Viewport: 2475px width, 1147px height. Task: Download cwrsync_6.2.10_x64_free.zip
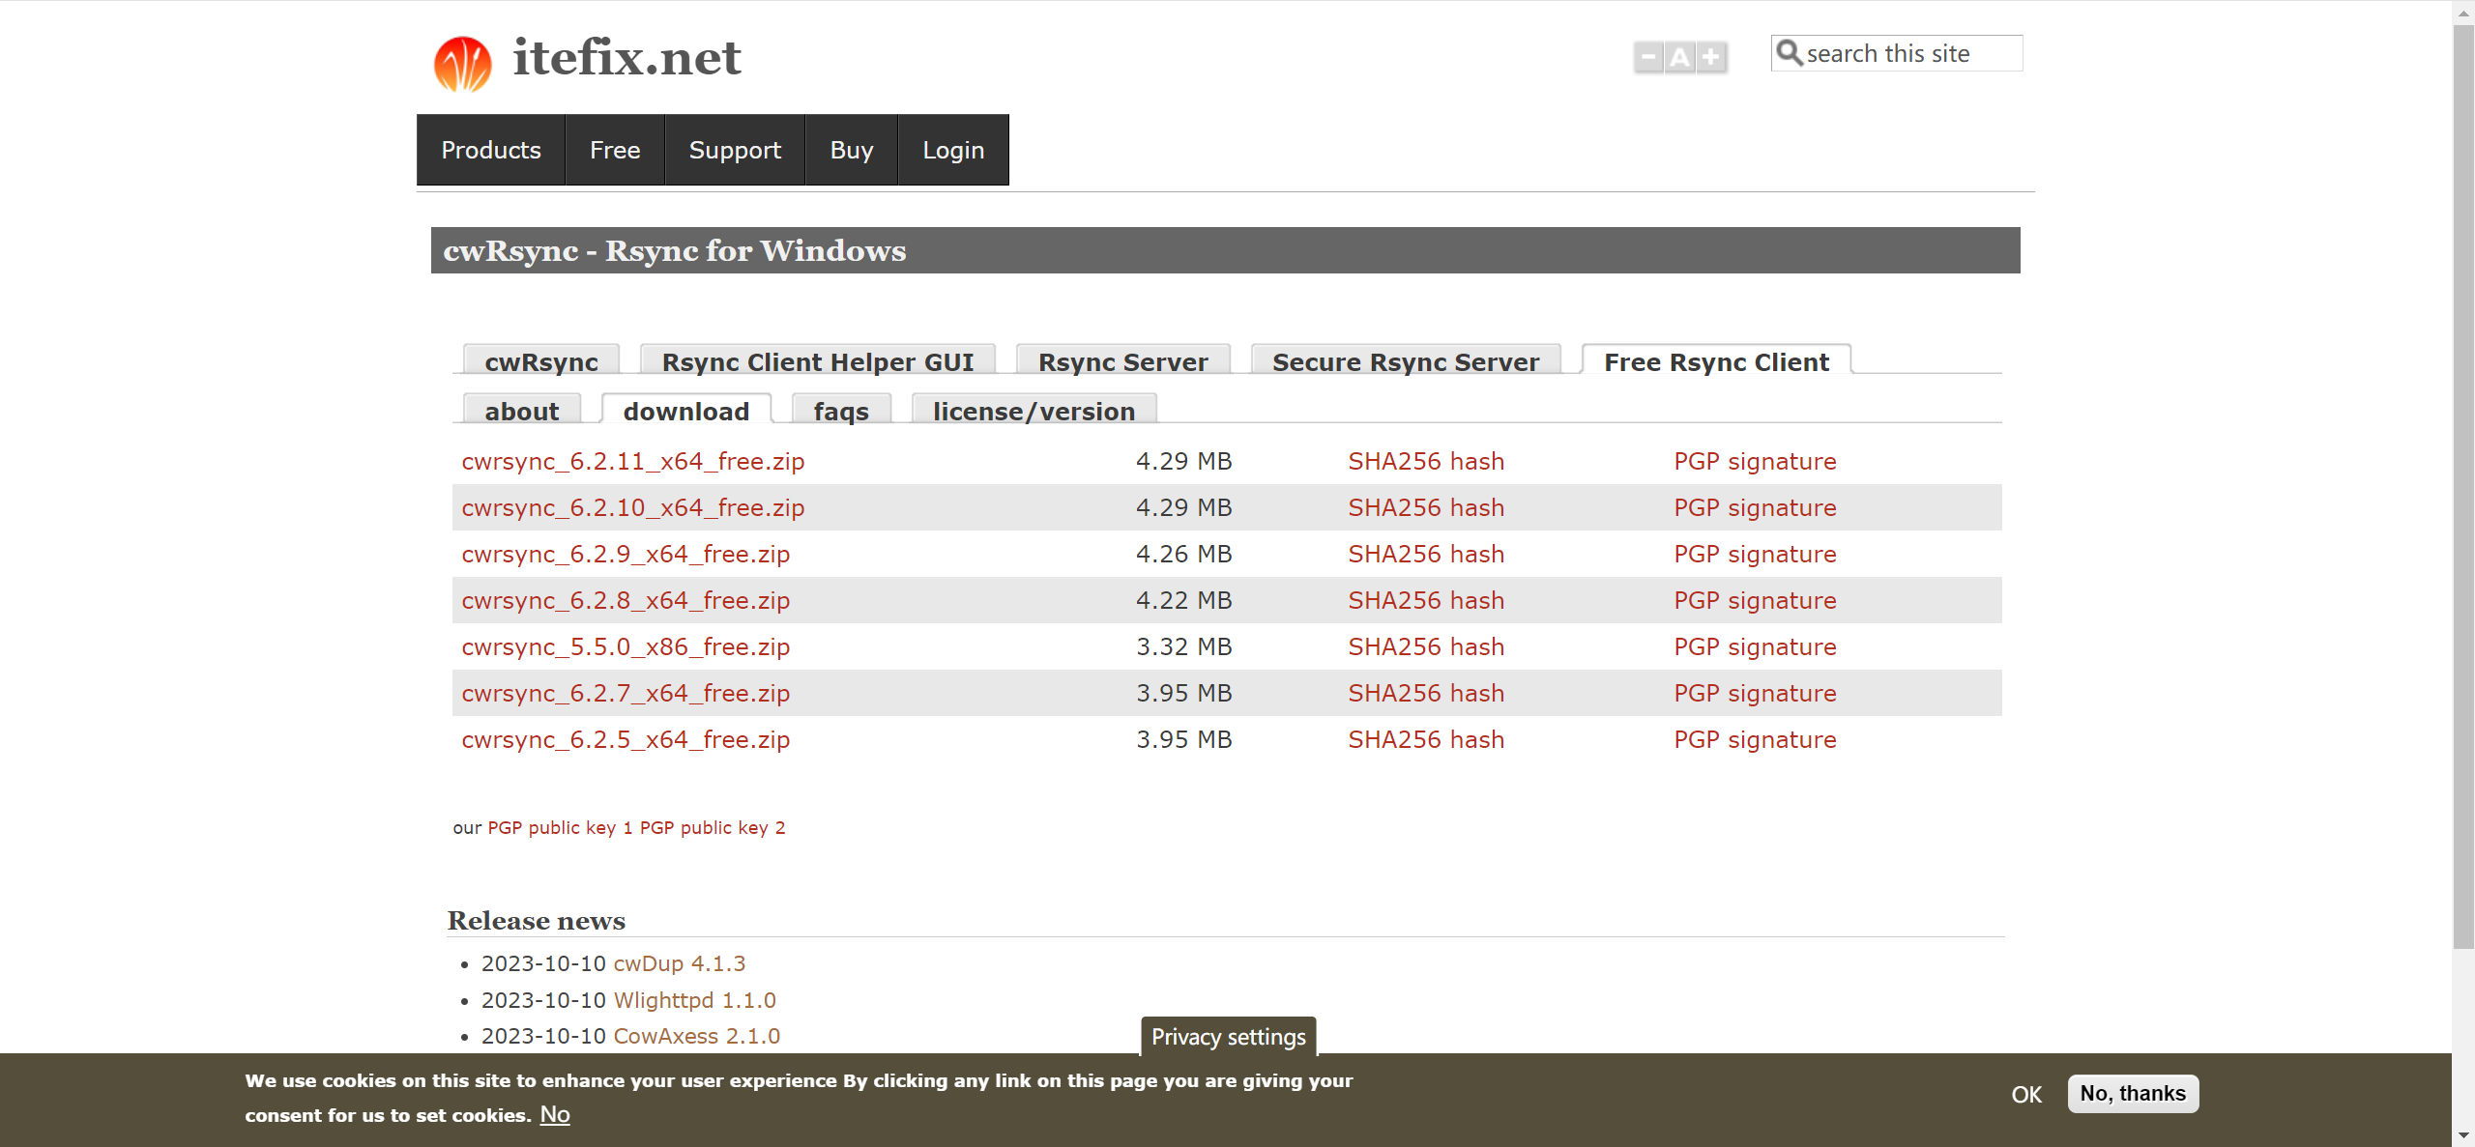pyautogui.click(x=633, y=507)
